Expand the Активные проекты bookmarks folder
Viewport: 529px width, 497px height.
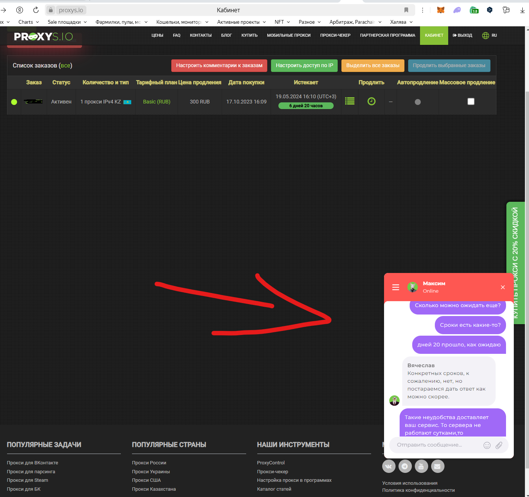coord(241,22)
